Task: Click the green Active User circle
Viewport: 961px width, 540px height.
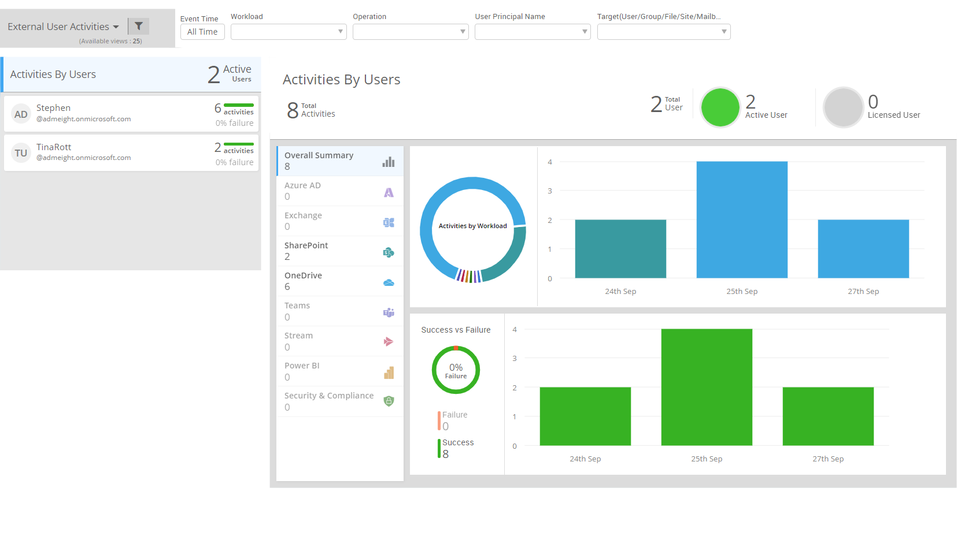Action: pos(720,107)
